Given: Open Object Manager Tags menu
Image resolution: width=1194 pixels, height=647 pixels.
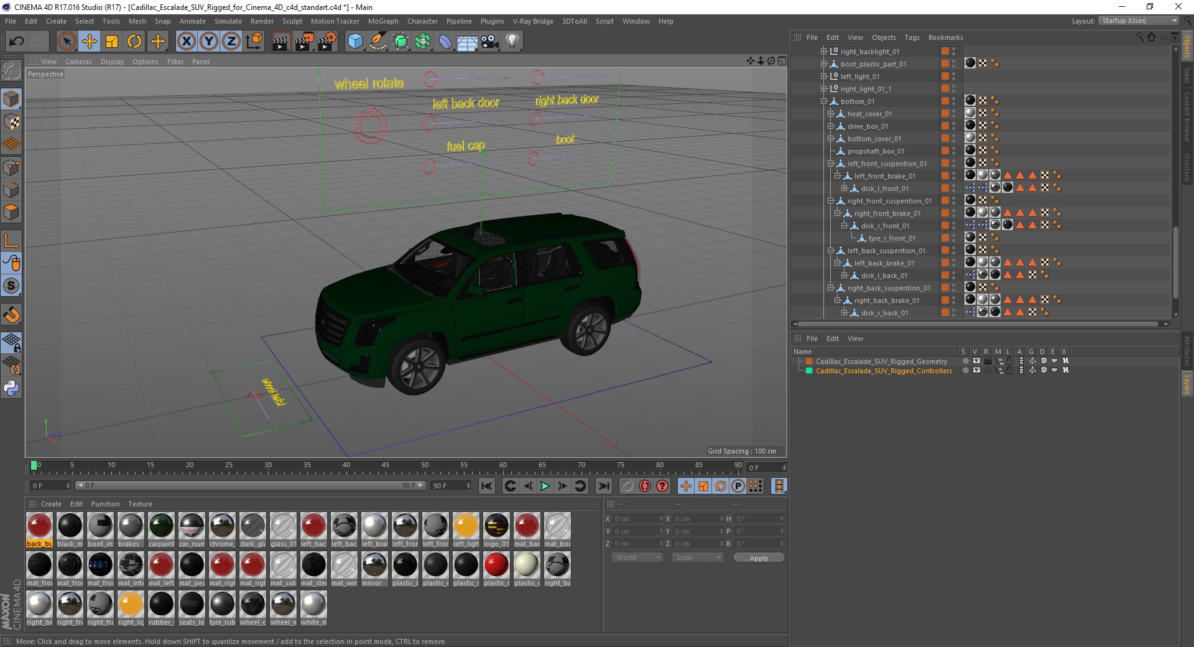Looking at the screenshot, I should pos(912,37).
